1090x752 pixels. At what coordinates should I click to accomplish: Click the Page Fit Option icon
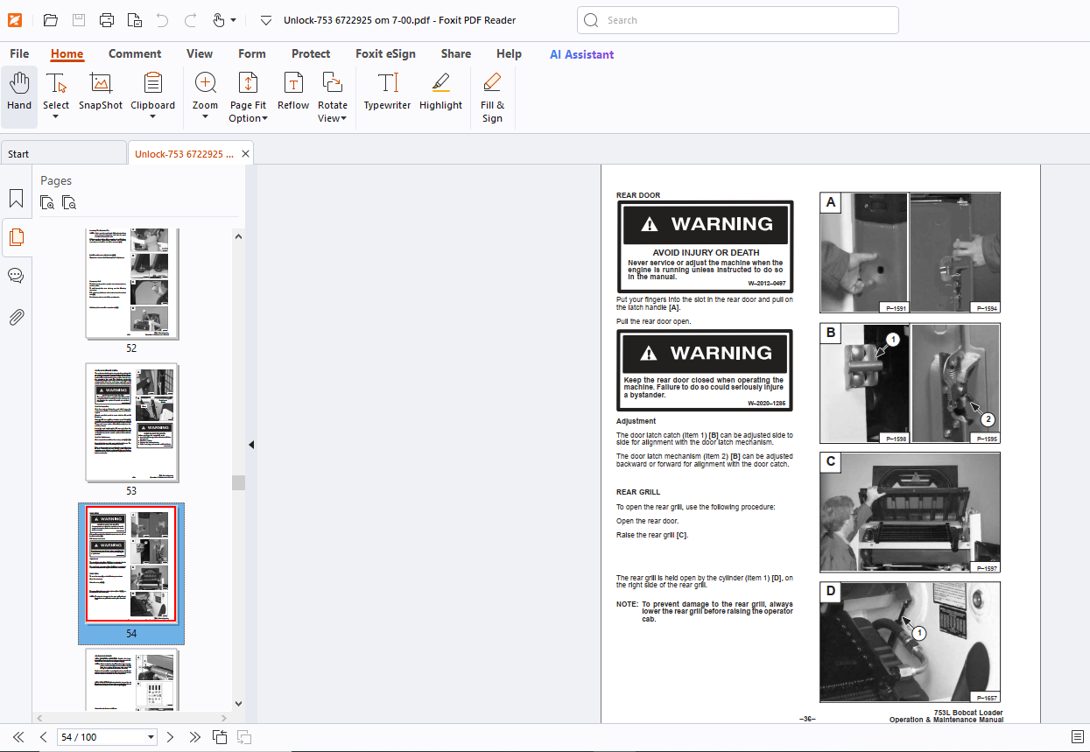point(248,84)
